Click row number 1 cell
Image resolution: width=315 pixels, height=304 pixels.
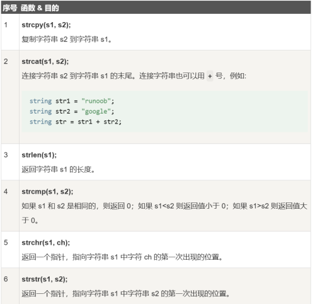(x=10, y=32)
